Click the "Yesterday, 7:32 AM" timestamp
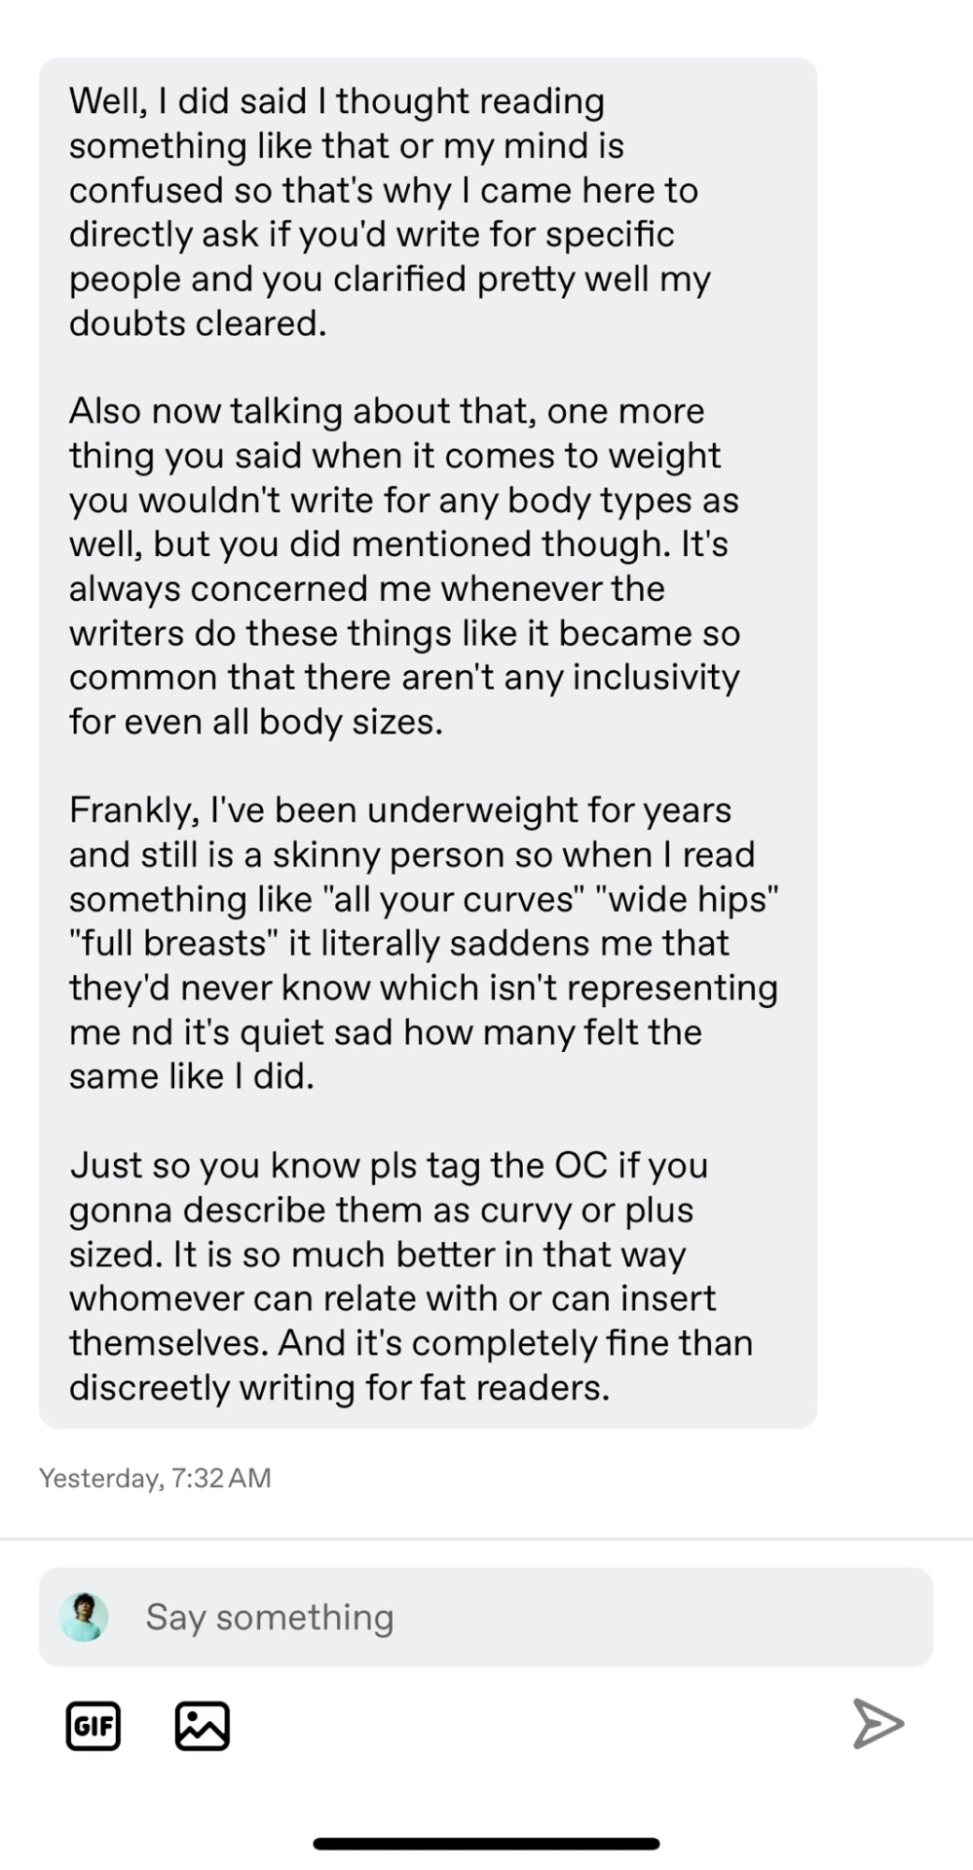Viewport: 973px width, 1870px height. click(x=155, y=1477)
